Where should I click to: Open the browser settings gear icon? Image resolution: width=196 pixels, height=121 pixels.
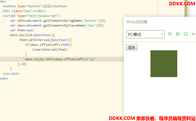178,34
